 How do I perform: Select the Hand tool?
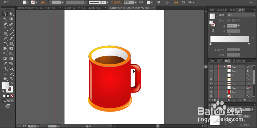[5, 79]
